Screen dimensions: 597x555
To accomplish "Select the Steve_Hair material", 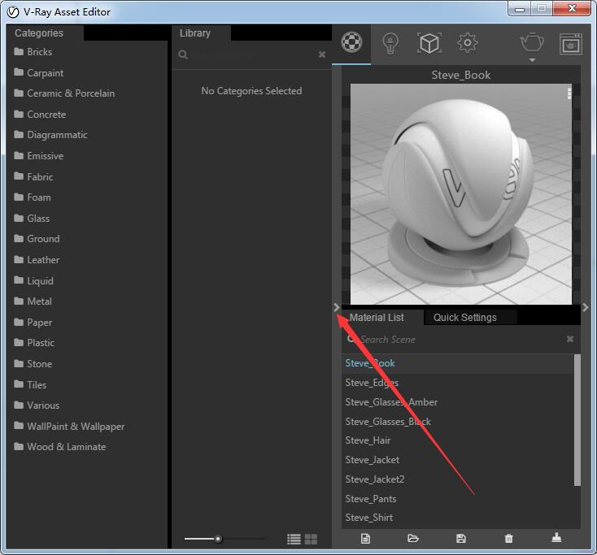I will click(458, 440).
